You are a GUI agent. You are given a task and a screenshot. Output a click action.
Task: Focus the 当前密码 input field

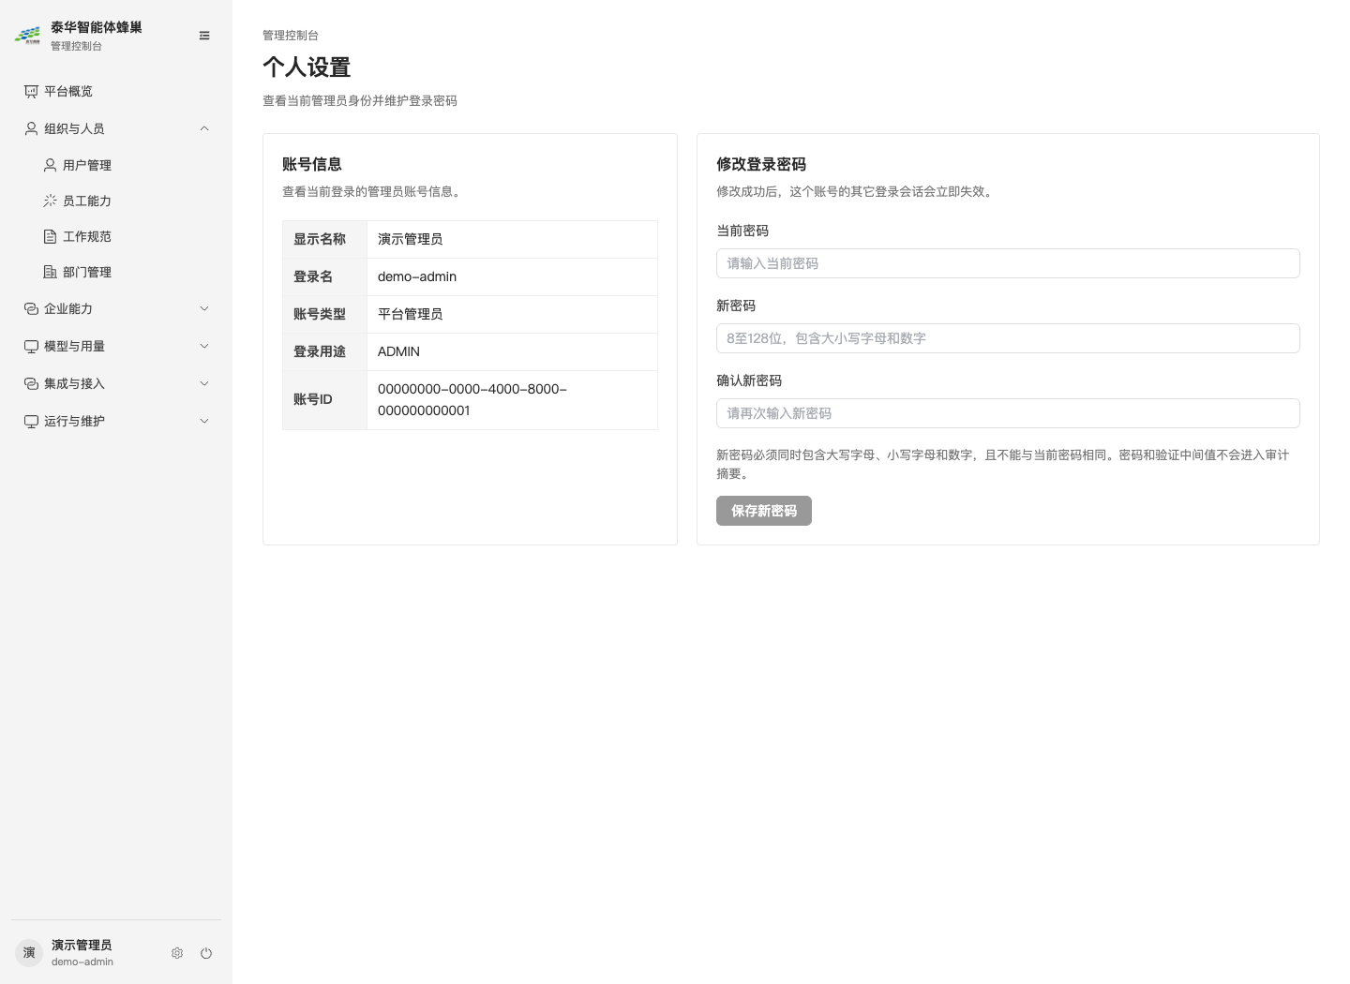pyautogui.click(x=1008, y=263)
